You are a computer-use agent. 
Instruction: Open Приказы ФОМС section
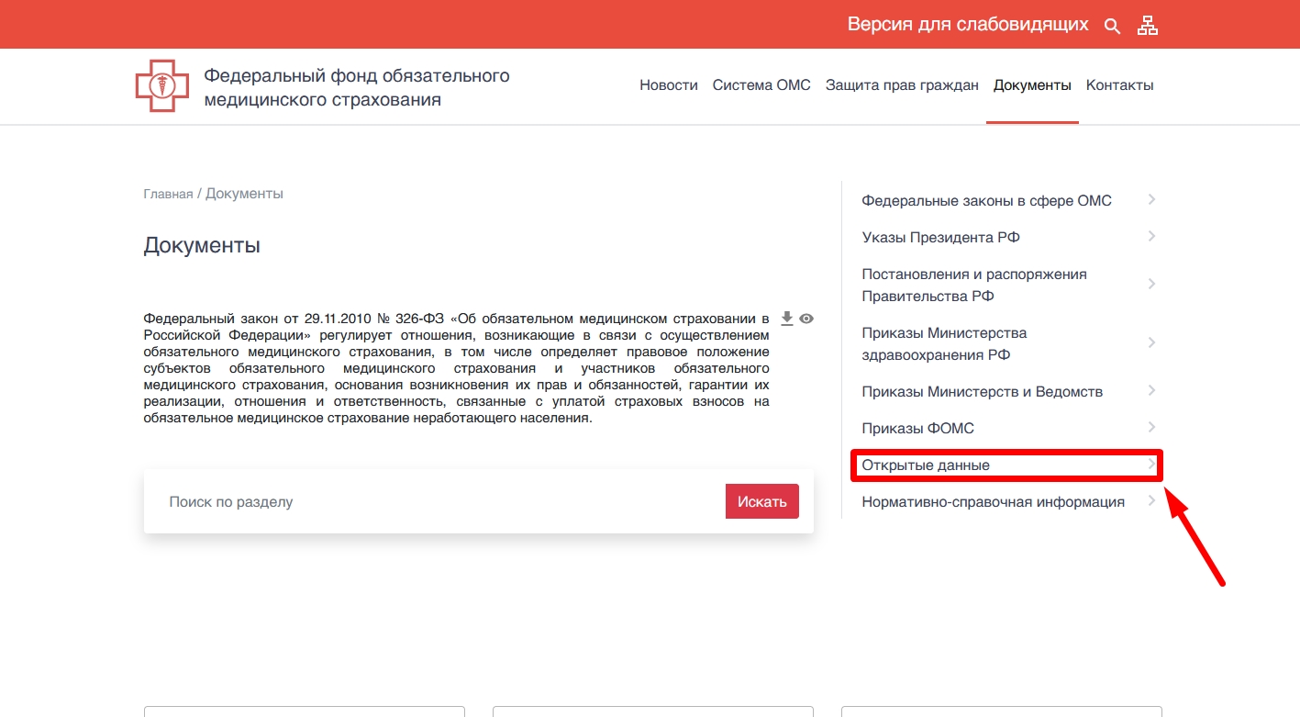tap(917, 428)
